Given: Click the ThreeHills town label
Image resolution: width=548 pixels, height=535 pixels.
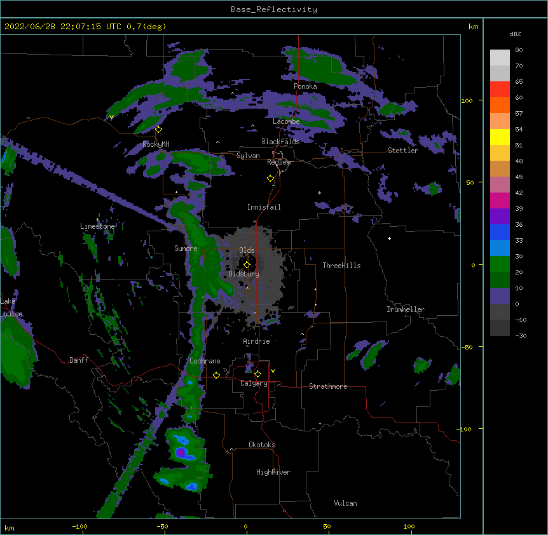Looking at the screenshot, I should click(341, 266).
